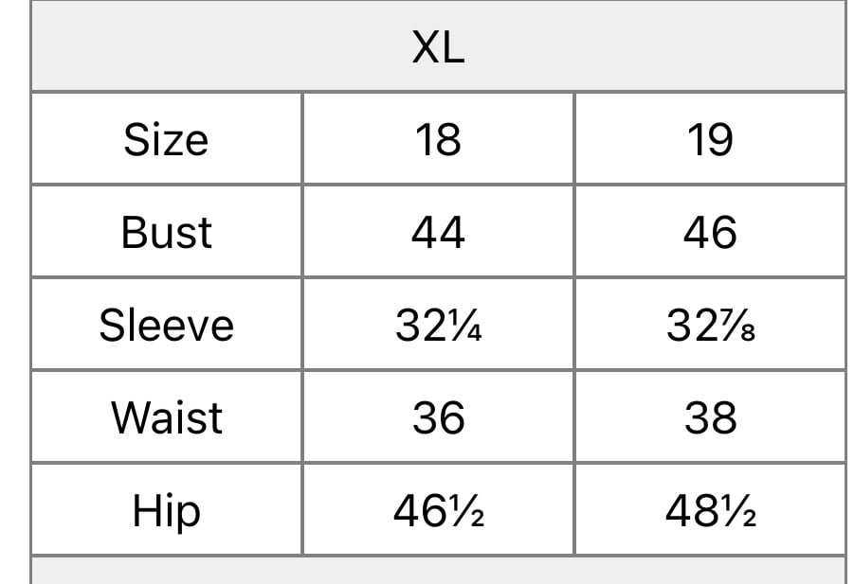
Task: Select the Size row label
Action: point(166,139)
